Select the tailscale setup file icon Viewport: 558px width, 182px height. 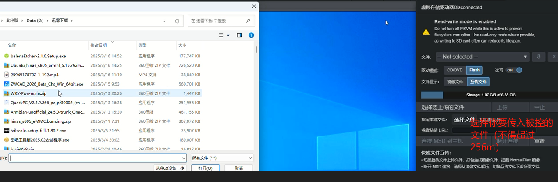[x=7, y=131]
